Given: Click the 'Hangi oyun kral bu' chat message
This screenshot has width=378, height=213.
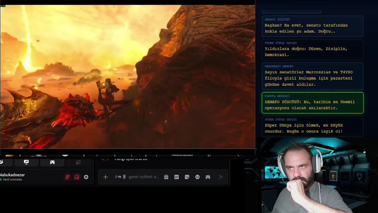Looking at the screenshot, I should [x=131, y=159].
